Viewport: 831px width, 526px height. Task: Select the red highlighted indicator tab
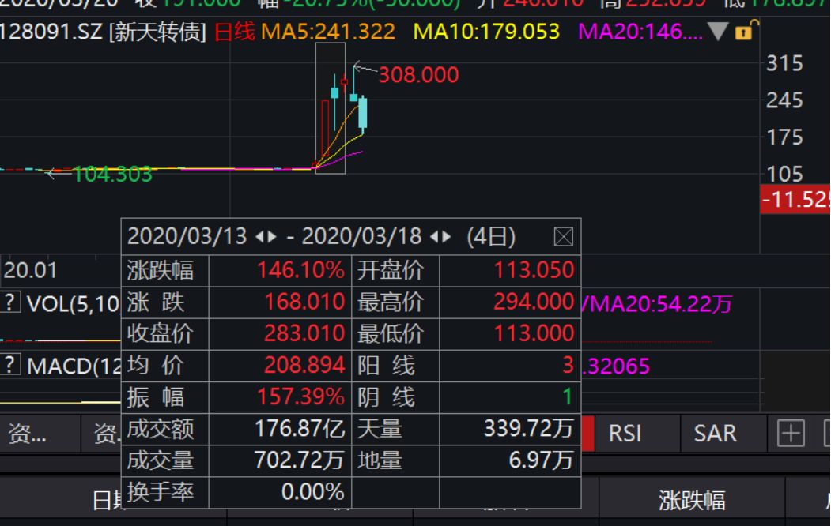tap(587, 433)
